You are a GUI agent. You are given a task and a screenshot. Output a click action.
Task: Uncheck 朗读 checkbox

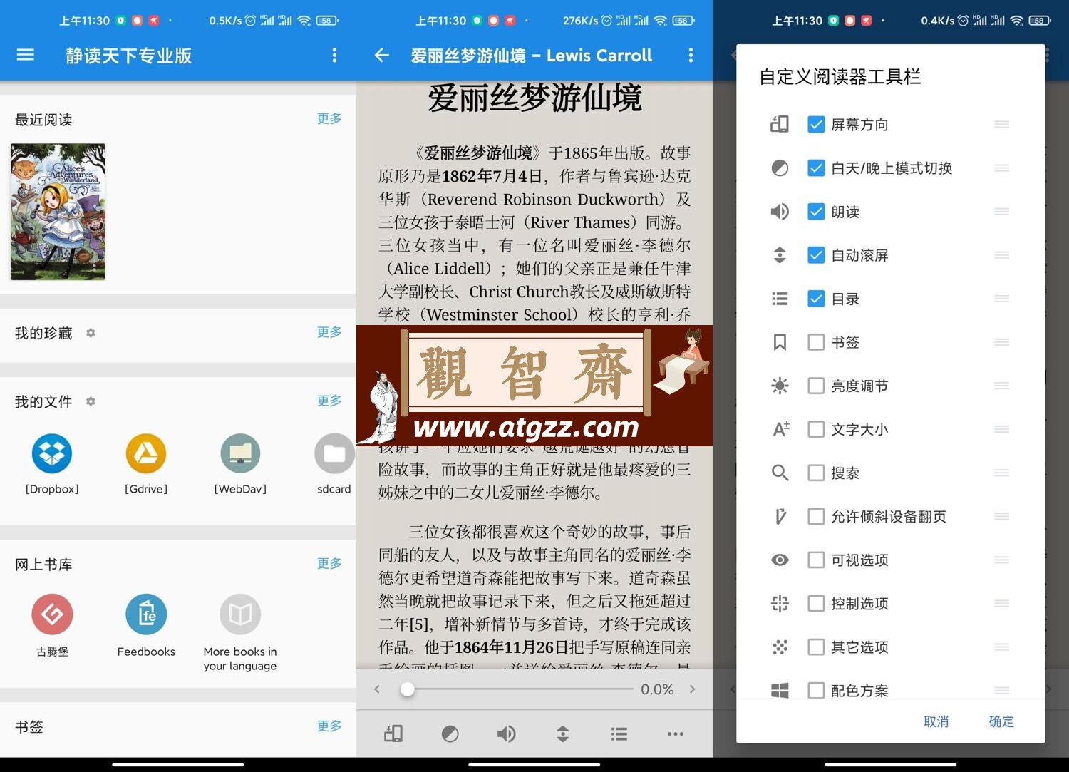[816, 212]
